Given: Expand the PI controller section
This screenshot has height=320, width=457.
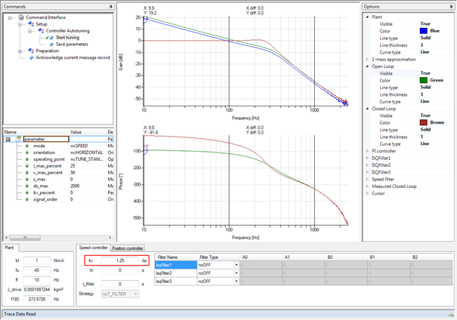Looking at the screenshot, I should point(367,151).
